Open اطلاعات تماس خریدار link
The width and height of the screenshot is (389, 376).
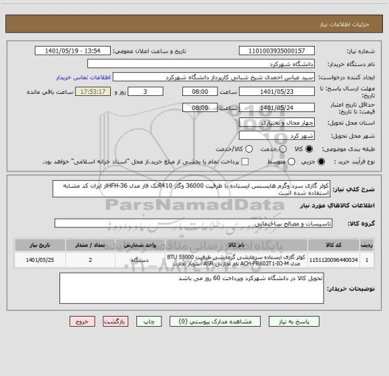point(83,78)
